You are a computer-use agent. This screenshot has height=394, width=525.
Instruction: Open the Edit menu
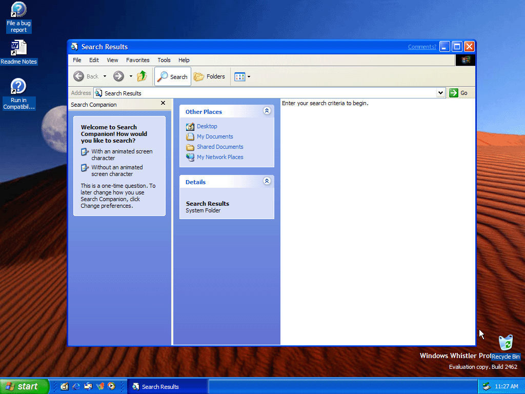pyautogui.click(x=94, y=60)
